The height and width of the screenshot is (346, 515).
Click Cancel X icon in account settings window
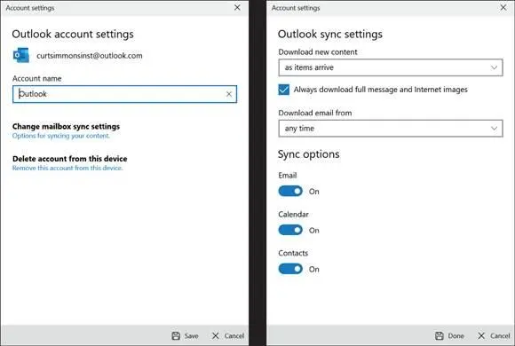216,335
